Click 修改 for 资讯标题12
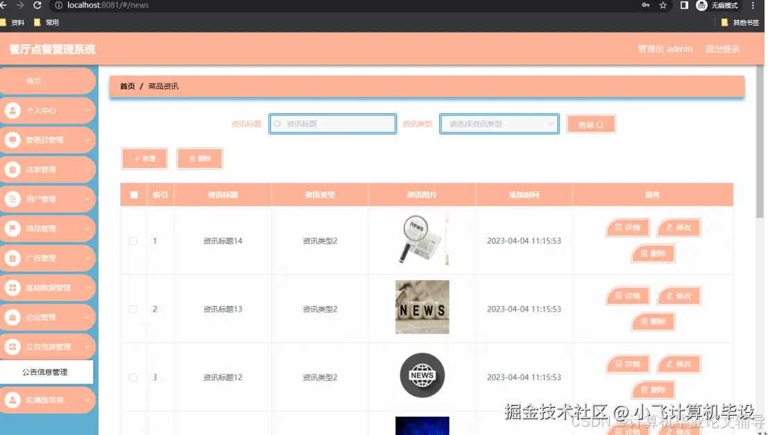Image resolution: width=768 pixels, height=435 pixels. 679,364
